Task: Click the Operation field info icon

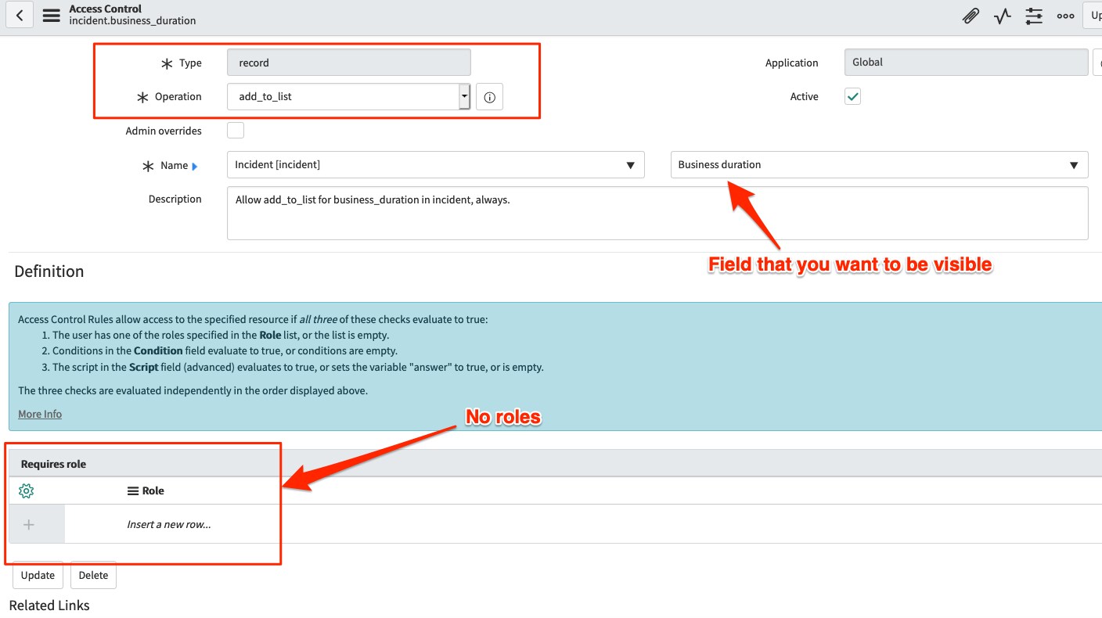Action: point(489,97)
